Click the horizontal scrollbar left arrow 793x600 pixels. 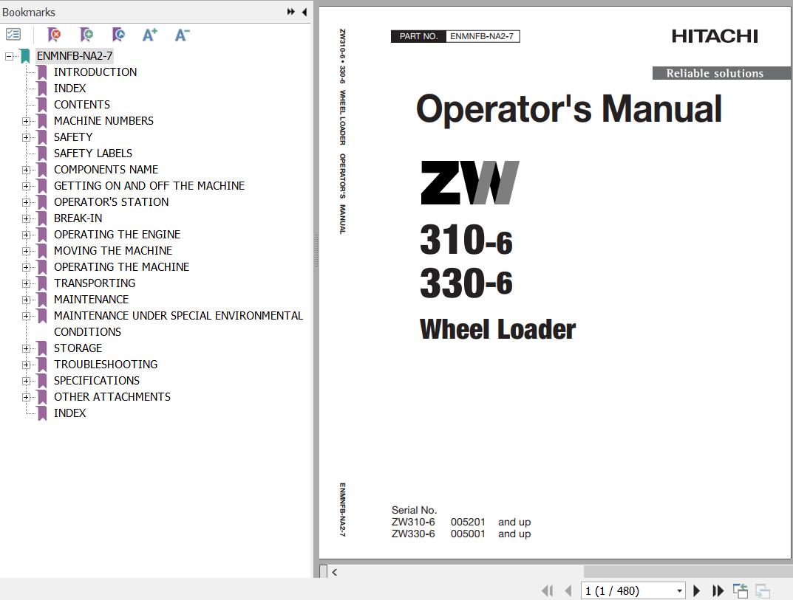pyautogui.click(x=334, y=572)
